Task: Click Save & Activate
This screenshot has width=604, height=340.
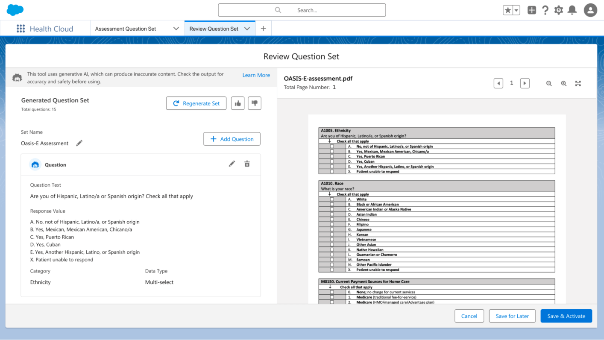Action: [x=566, y=316]
